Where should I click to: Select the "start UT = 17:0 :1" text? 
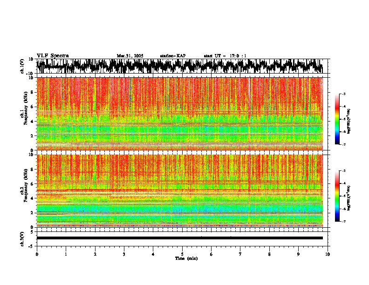(x=225, y=56)
